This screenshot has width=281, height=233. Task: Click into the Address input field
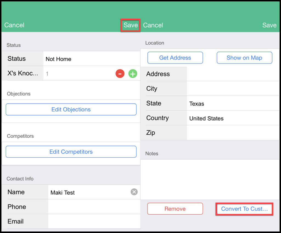233,74
